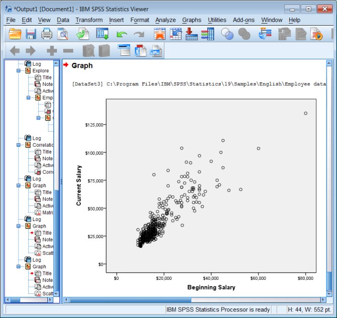Viewport: 337px width, 318px height.
Task: Click the gray overlapping circles icon
Action: 244,34
